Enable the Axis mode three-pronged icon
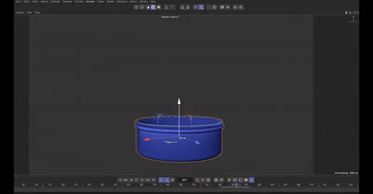 pos(166,7)
